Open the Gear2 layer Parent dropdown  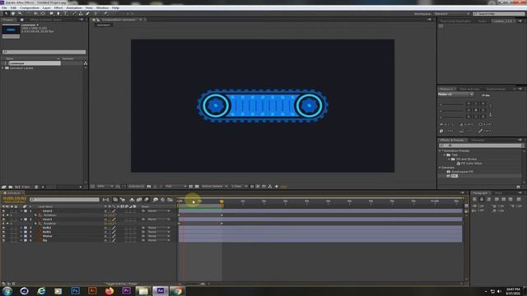[x=159, y=211]
